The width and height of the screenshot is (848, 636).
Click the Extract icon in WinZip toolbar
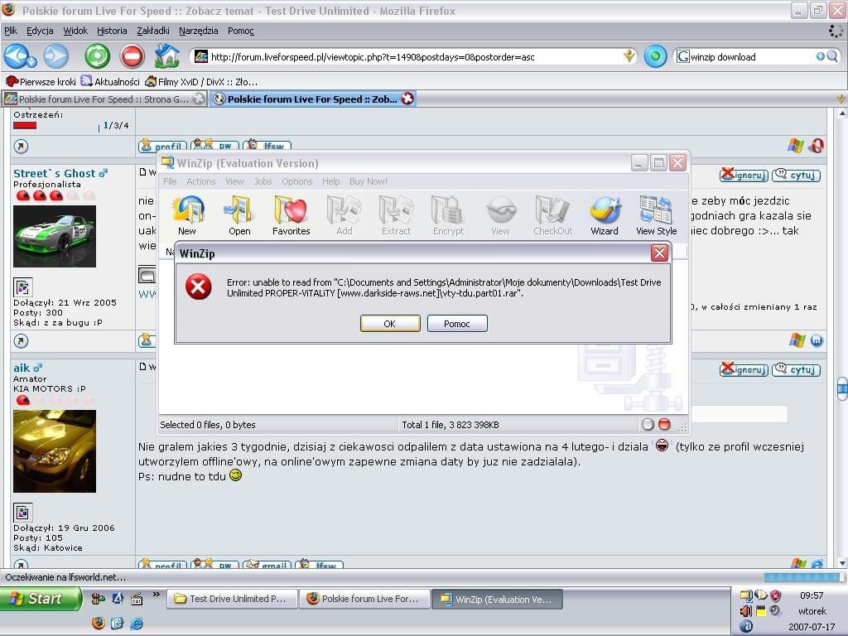pyautogui.click(x=396, y=216)
